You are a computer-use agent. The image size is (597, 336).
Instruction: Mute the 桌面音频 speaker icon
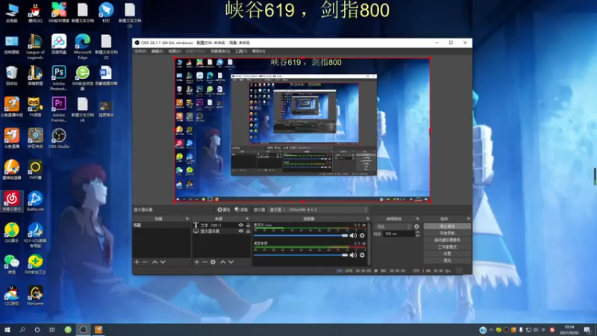[353, 255]
